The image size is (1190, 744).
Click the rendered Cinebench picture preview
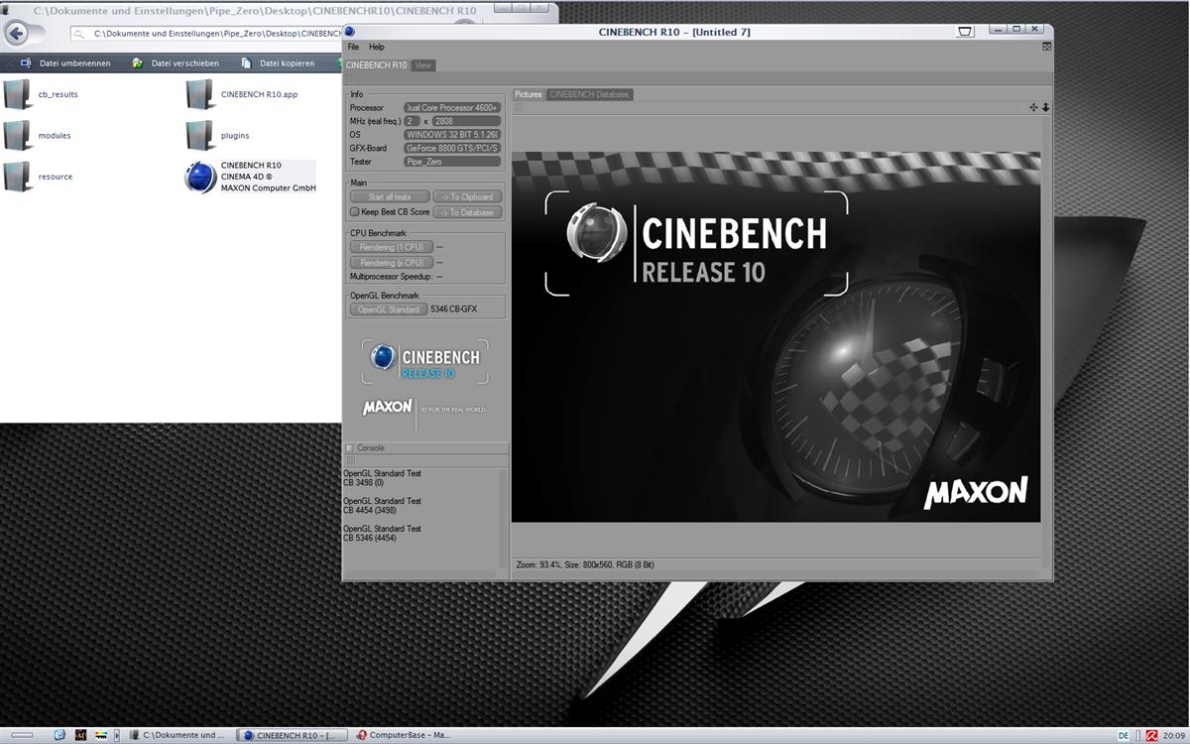click(x=775, y=336)
